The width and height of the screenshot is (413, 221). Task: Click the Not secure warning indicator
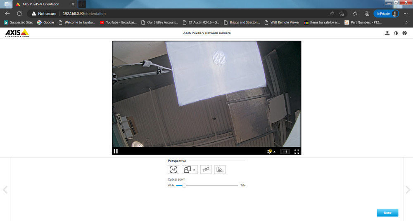point(44,14)
